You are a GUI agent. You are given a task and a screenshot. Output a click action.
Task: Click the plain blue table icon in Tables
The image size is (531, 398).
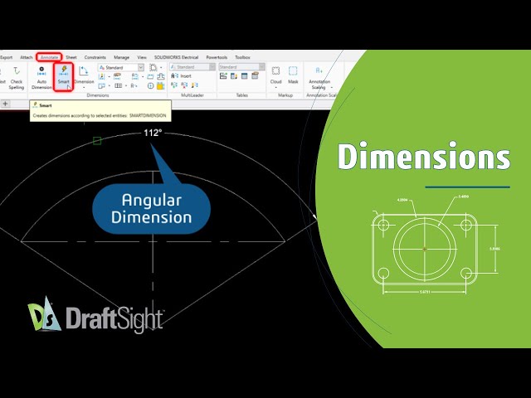[x=244, y=75]
